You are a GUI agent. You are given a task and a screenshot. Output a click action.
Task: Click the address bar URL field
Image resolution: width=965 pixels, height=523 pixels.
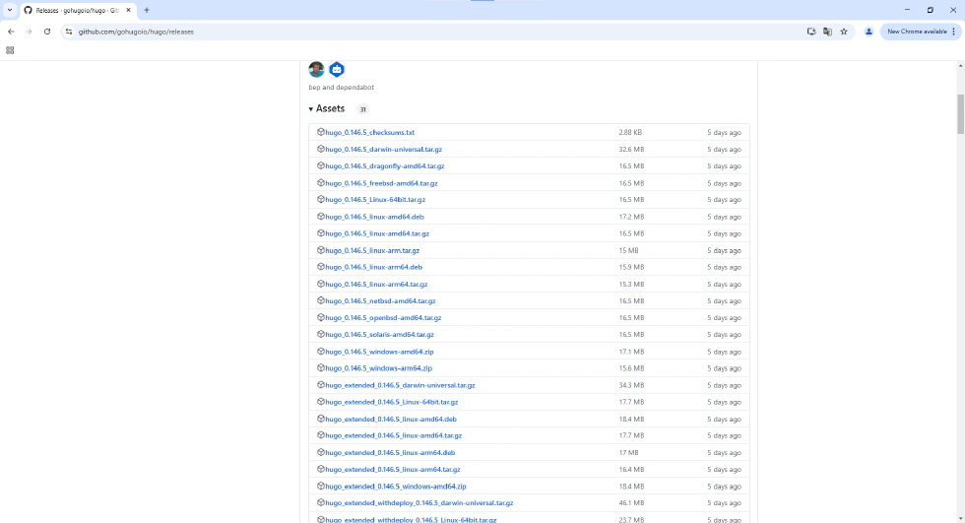pyautogui.click(x=394, y=32)
